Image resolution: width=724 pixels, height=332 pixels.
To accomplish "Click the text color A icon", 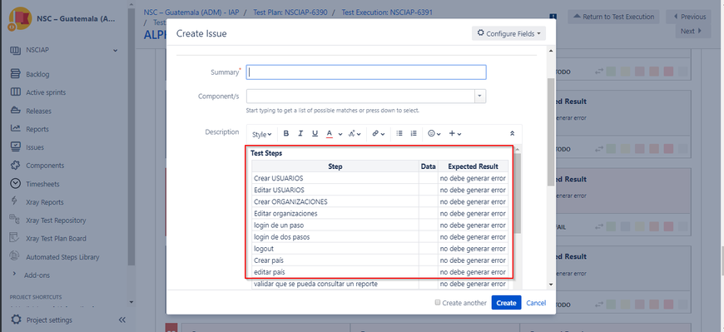I will coord(330,133).
